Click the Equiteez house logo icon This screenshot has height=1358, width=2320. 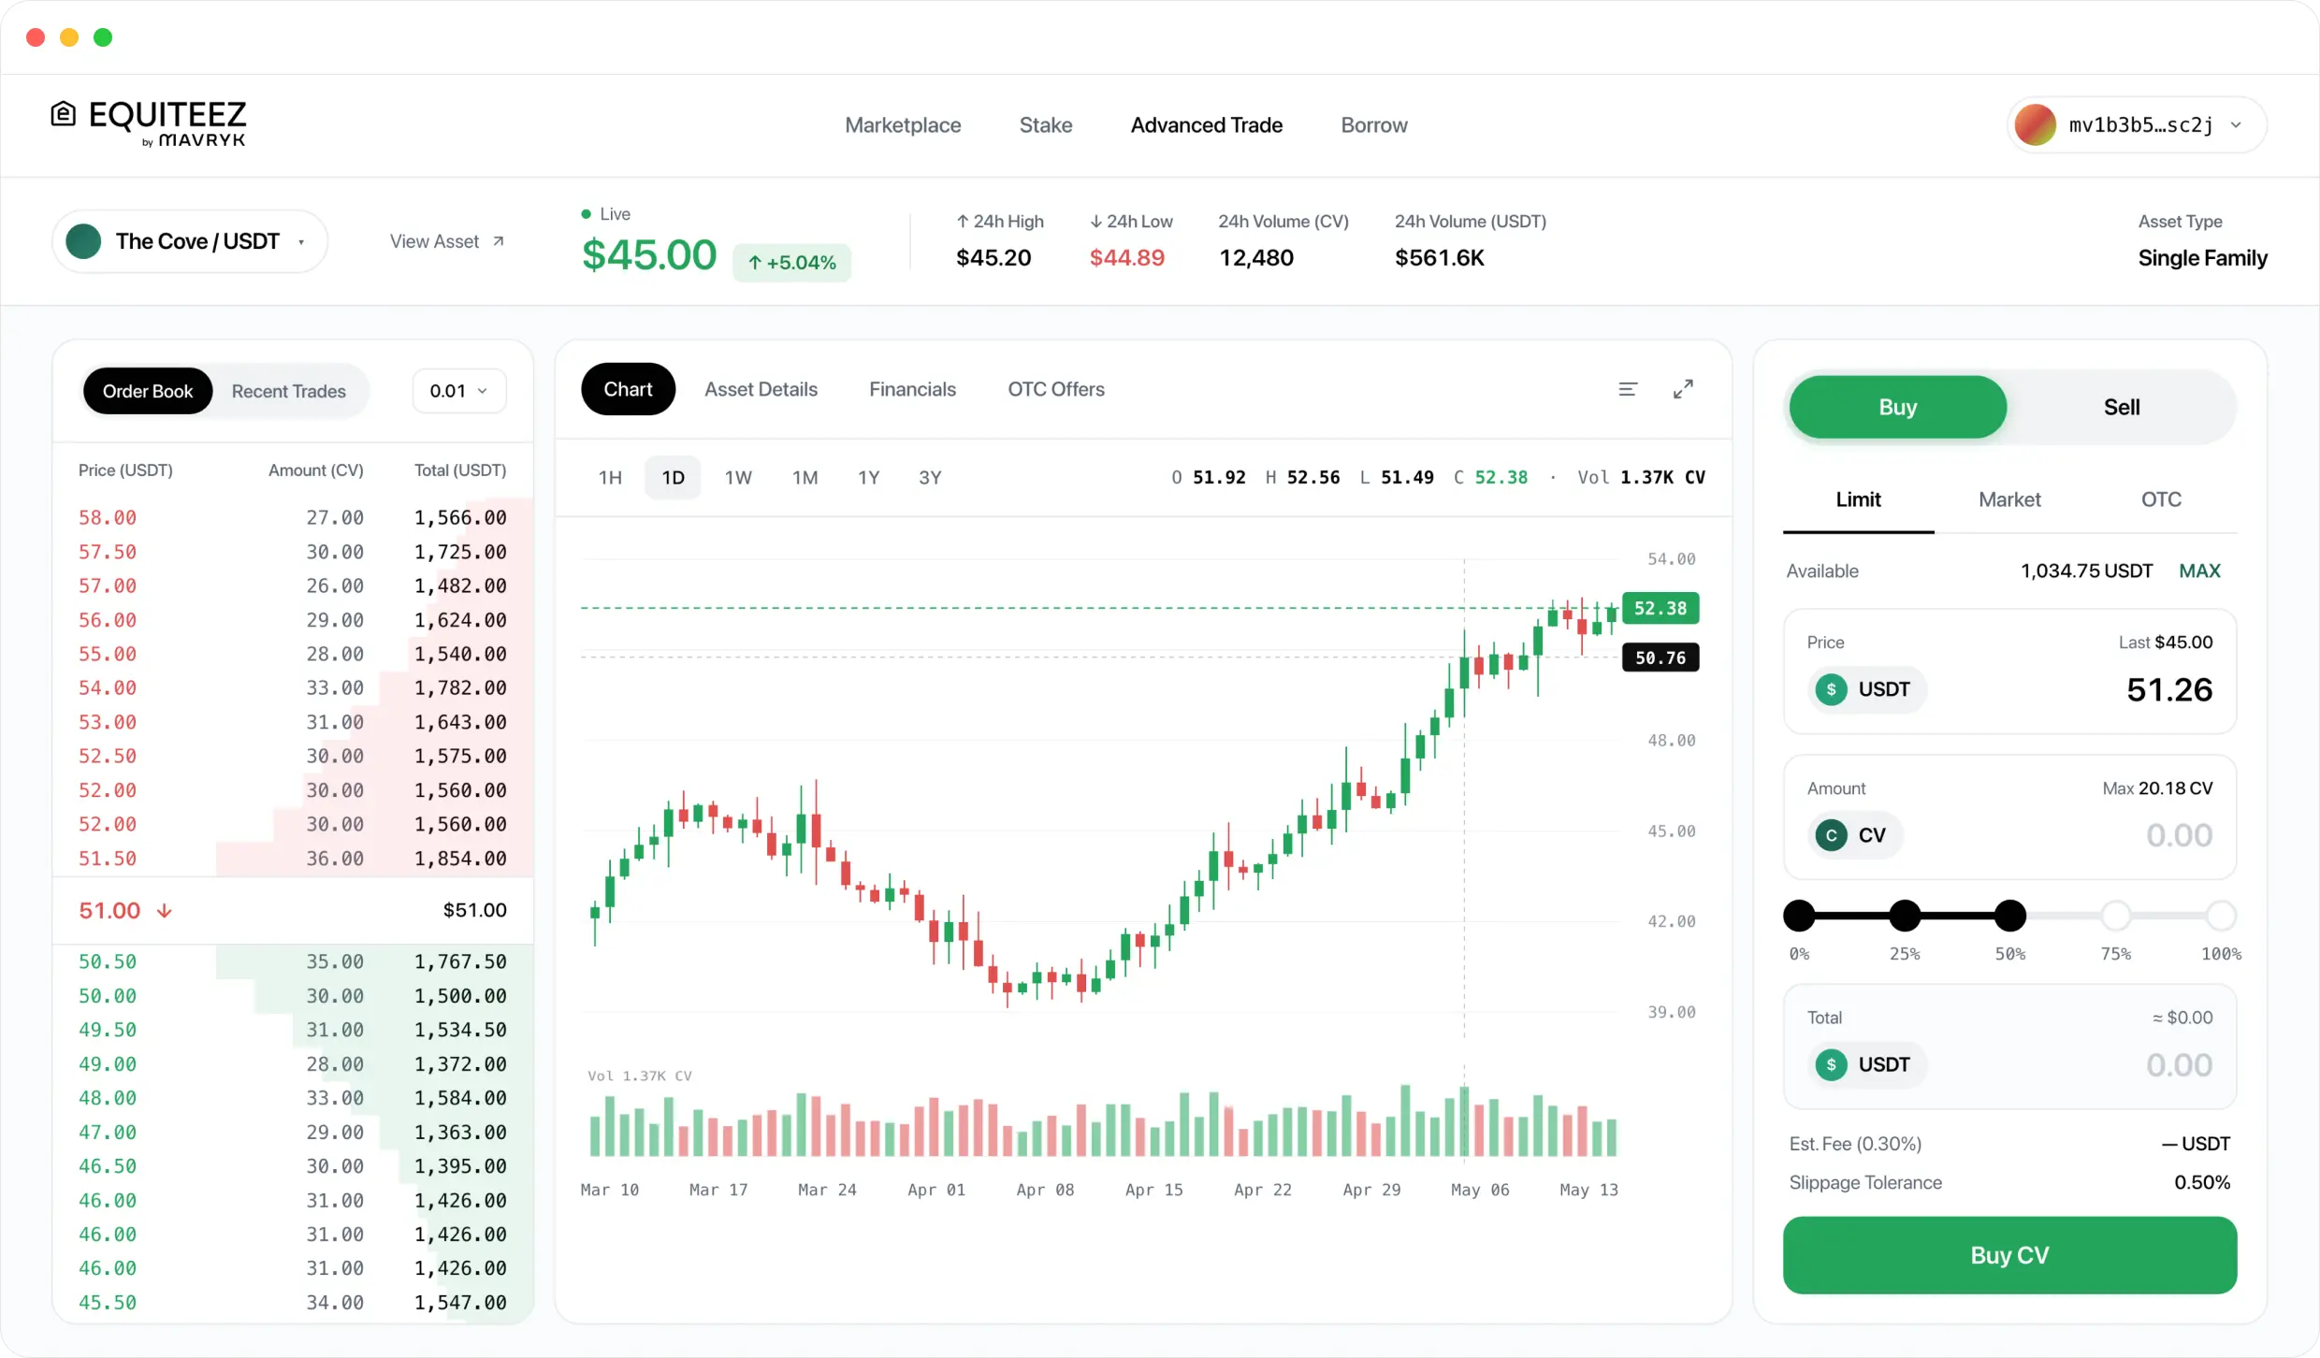pos(64,115)
